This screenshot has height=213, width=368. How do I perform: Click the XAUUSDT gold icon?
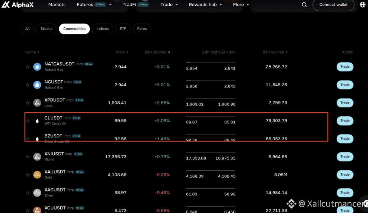click(37, 175)
